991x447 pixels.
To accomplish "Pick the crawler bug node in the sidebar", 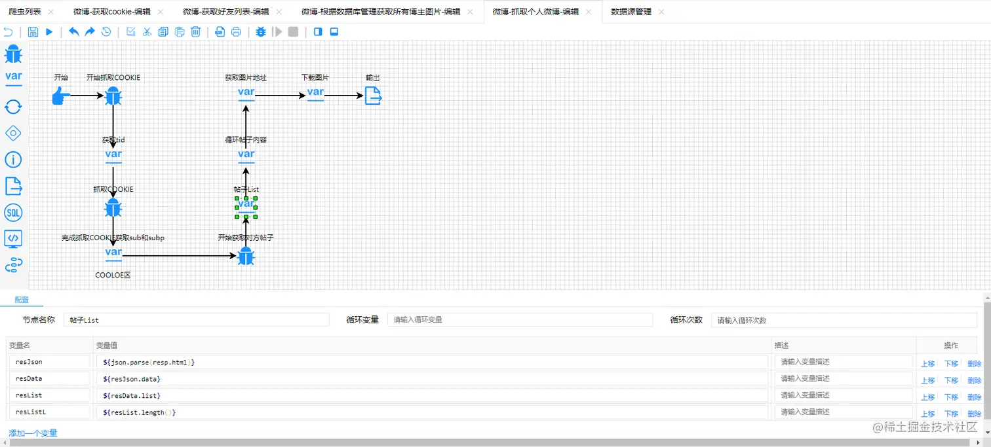I will pyautogui.click(x=13, y=54).
